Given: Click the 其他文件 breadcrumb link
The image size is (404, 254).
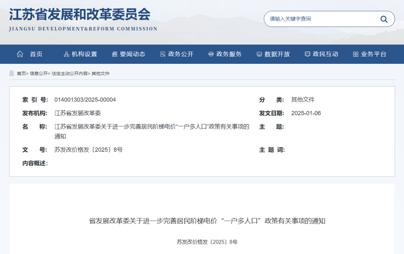Looking at the screenshot, I should point(101,74).
